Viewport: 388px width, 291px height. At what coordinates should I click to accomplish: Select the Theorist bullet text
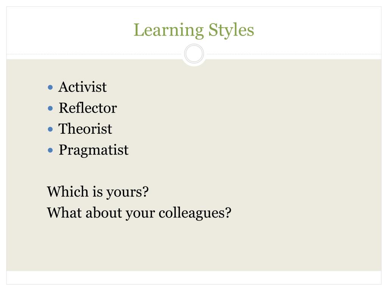[85, 129]
